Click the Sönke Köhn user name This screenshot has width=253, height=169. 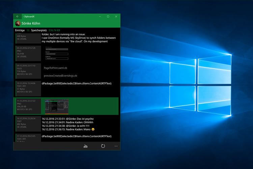tap(31, 23)
